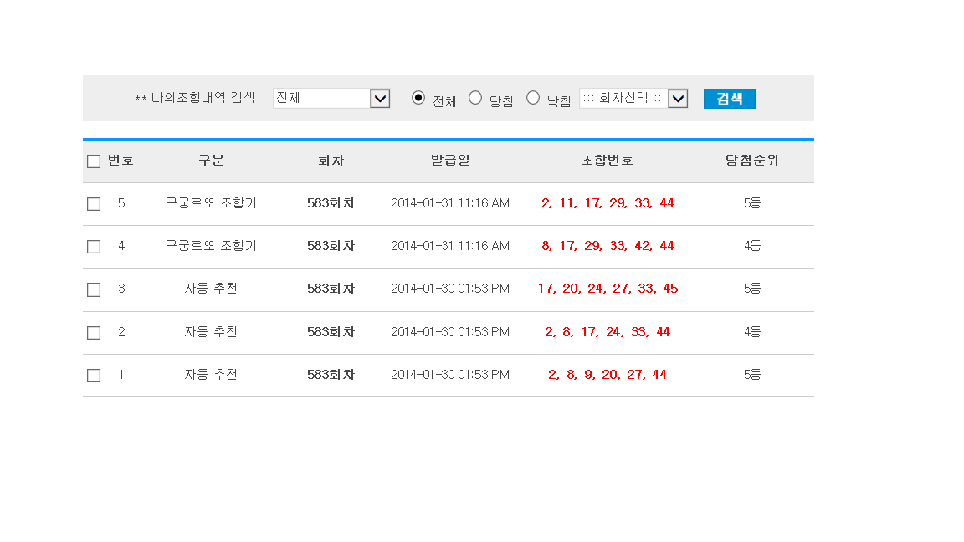
Task: Click 자동 추천 in row 2
Action: point(211,332)
